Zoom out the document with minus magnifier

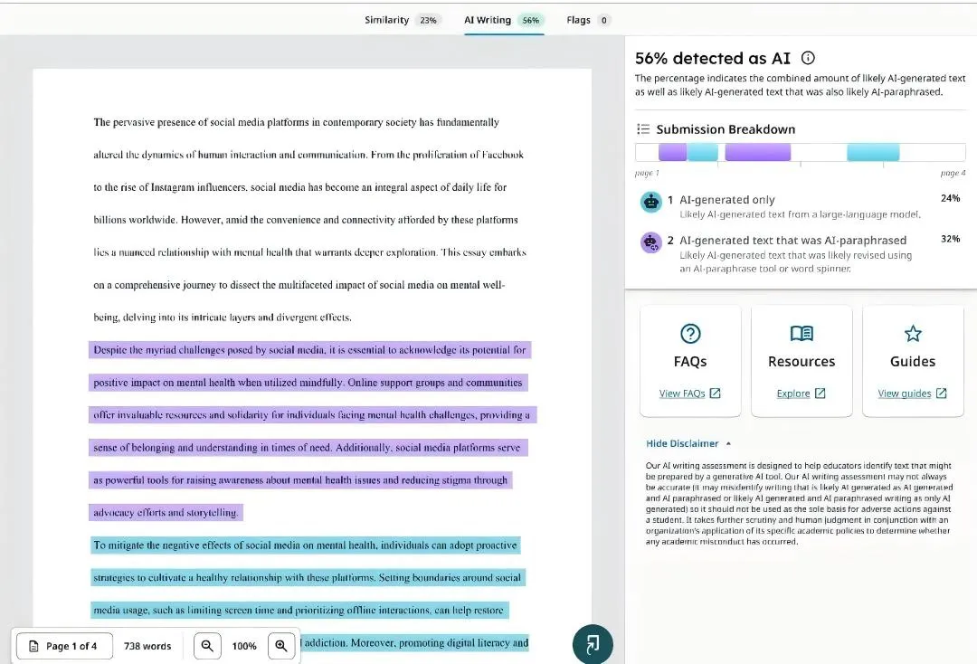[207, 646]
